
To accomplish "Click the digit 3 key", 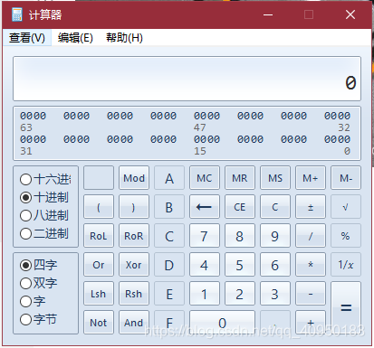I will (x=275, y=294).
